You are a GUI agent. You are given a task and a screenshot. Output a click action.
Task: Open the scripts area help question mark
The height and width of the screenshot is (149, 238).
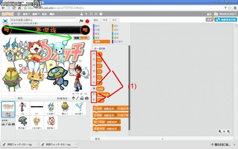[236, 25]
